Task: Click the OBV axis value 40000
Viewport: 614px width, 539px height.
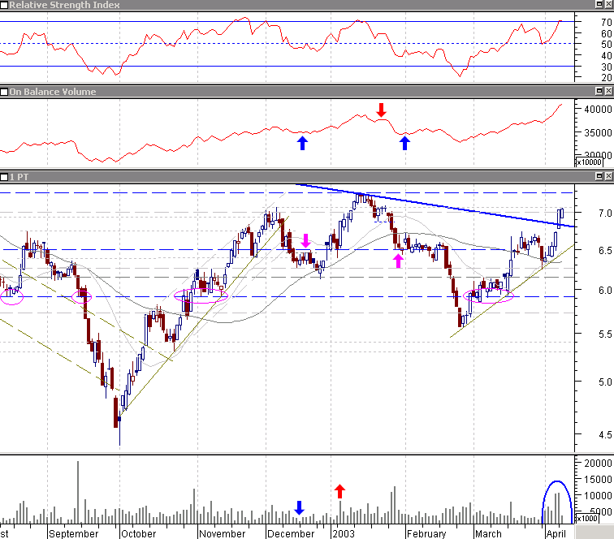Action: click(x=598, y=110)
